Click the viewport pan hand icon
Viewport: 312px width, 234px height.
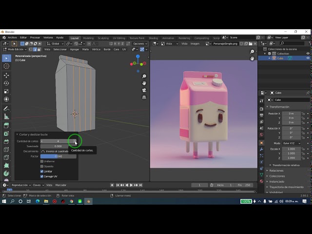144,83
